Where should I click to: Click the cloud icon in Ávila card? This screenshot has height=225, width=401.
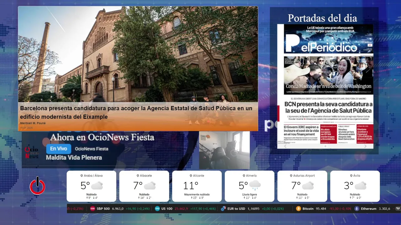click(360, 186)
